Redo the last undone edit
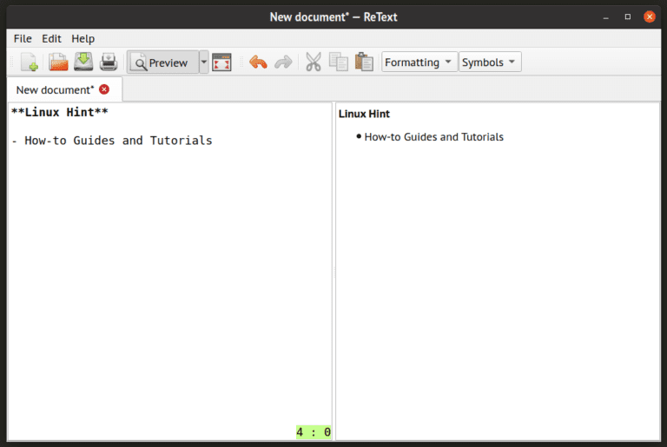The image size is (667, 447). click(x=283, y=62)
